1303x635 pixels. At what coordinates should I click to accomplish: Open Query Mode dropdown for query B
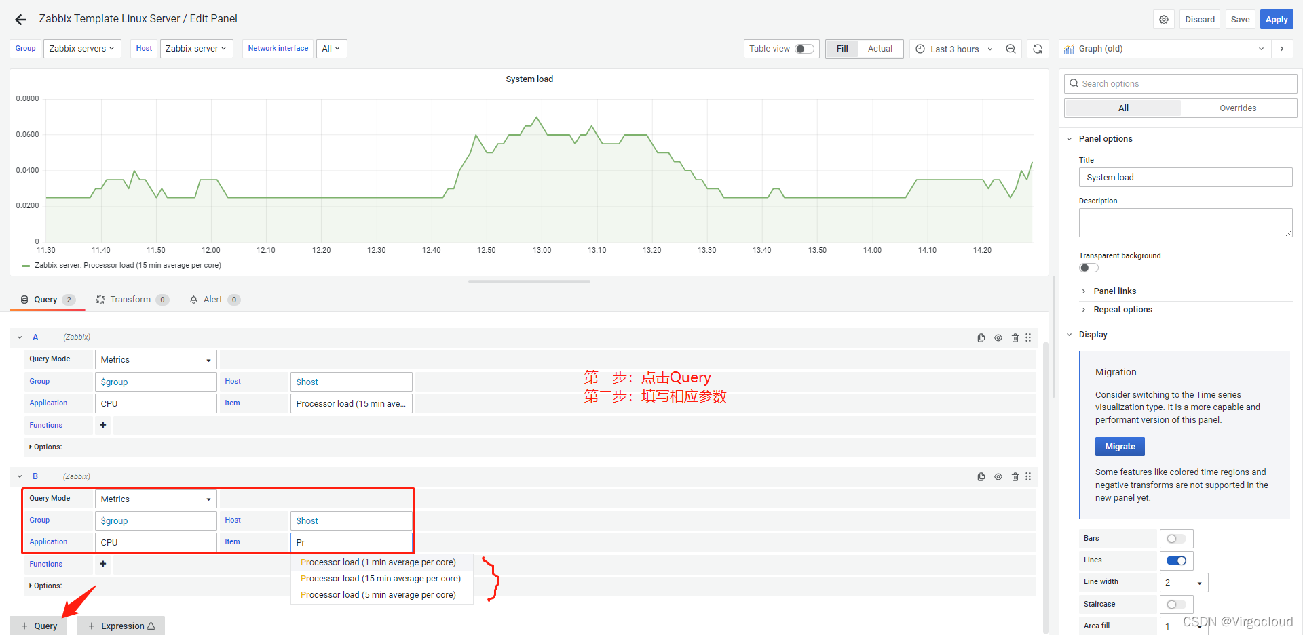156,499
